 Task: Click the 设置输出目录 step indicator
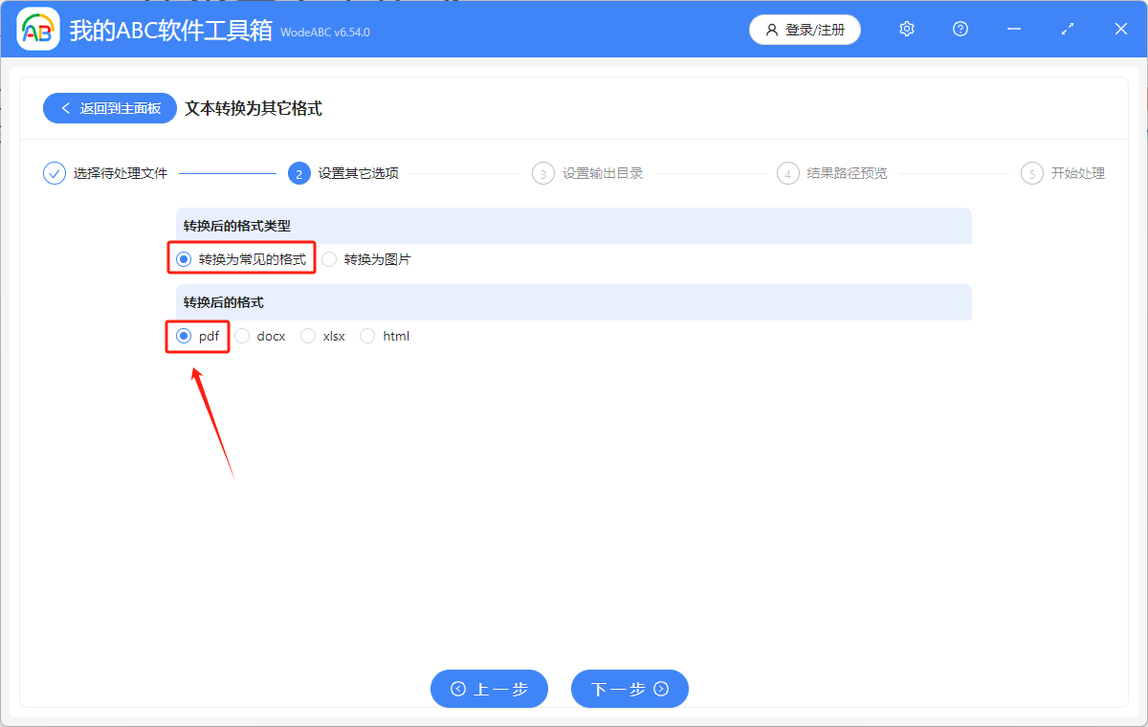coord(543,173)
